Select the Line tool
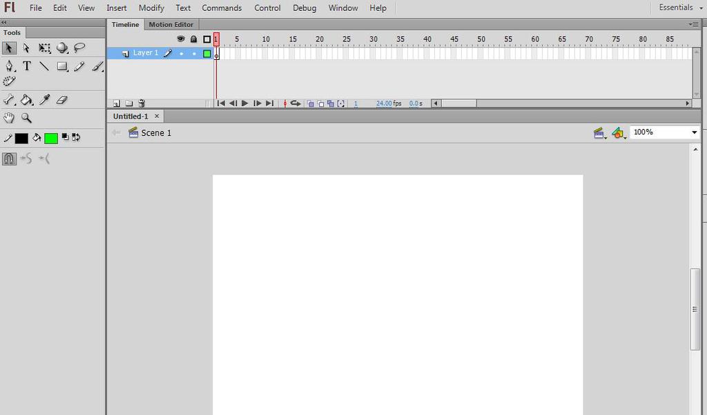707x415 pixels. coord(44,66)
